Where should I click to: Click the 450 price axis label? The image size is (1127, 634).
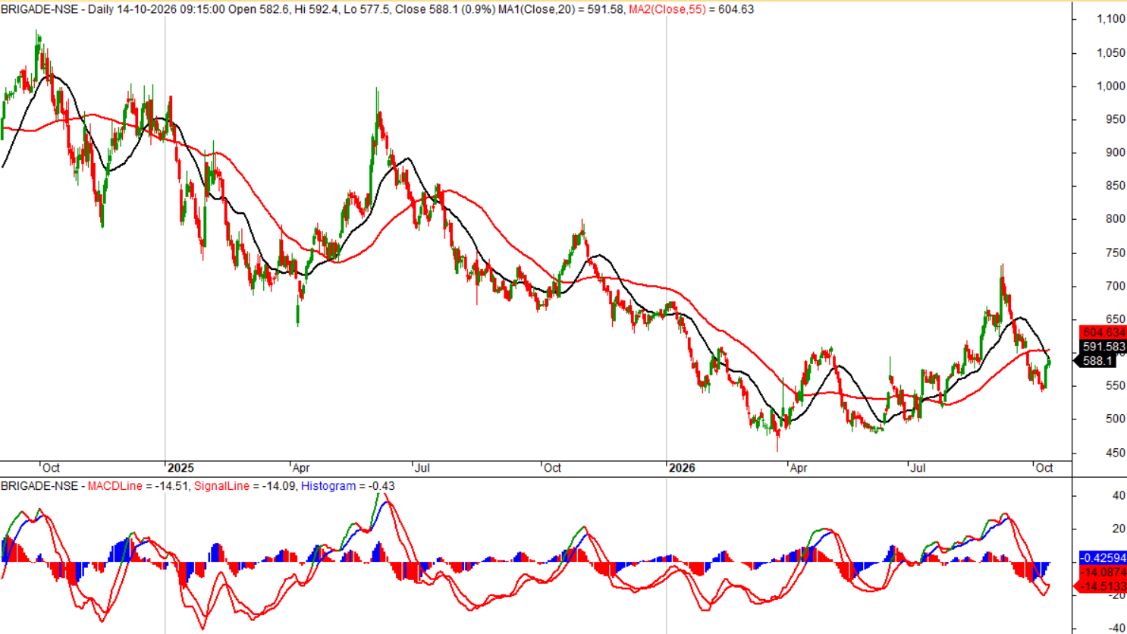point(1116,454)
